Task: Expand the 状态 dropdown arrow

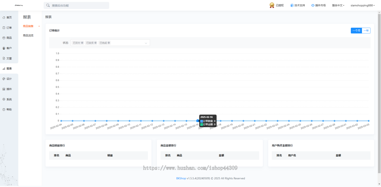Action: [x=146, y=43]
